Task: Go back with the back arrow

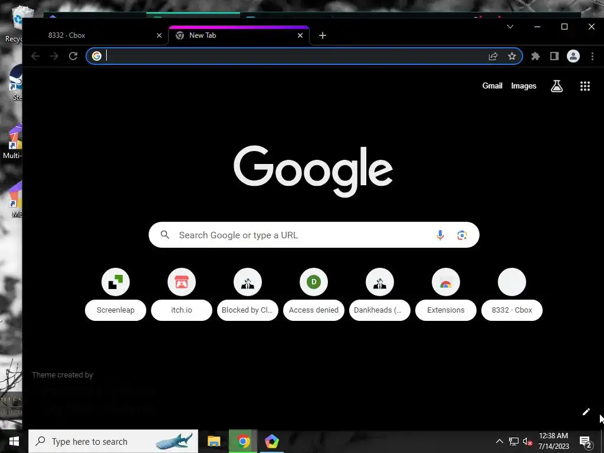Action: 35,56
